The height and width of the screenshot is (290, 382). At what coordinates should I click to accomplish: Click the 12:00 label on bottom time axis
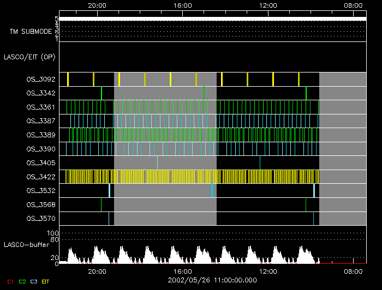coord(267,271)
